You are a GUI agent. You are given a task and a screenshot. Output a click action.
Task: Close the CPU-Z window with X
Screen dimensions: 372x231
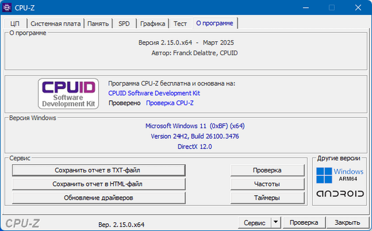358,8
